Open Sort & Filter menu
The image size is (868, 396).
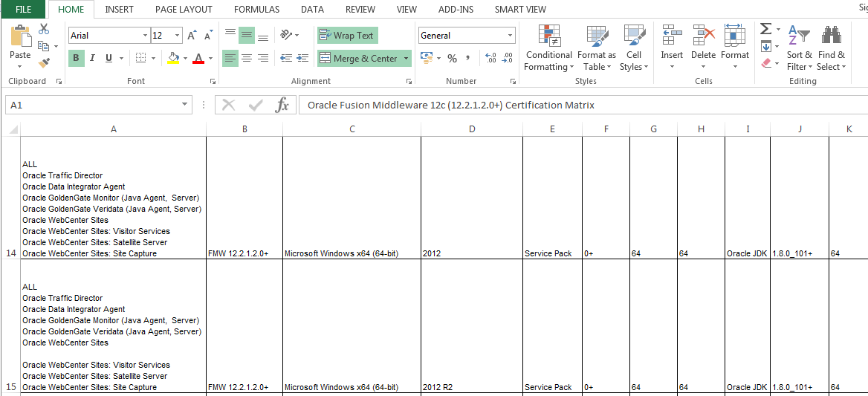pyautogui.click(x=800, y=48)
